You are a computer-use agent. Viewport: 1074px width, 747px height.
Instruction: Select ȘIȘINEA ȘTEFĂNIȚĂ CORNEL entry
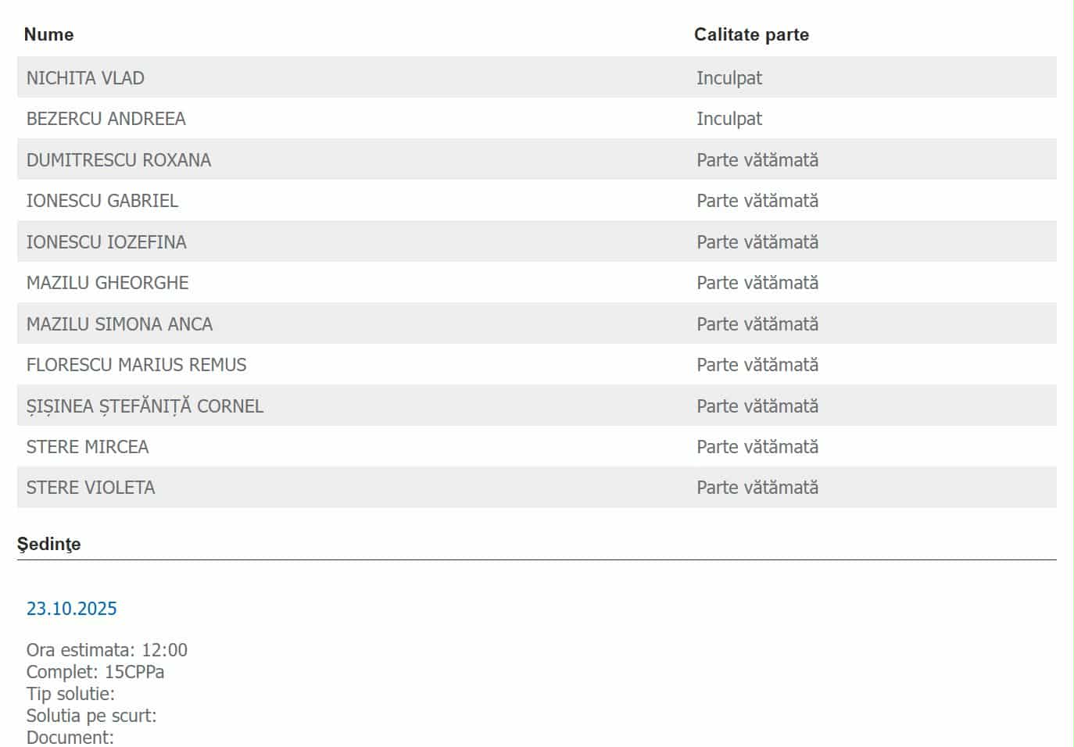pos(145,406)
